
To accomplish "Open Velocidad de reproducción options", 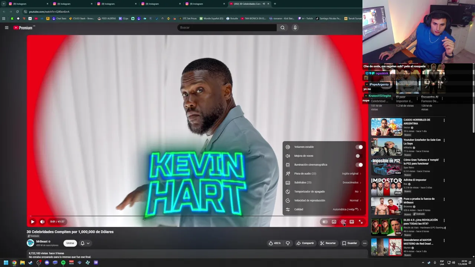I will pos(324,200).
